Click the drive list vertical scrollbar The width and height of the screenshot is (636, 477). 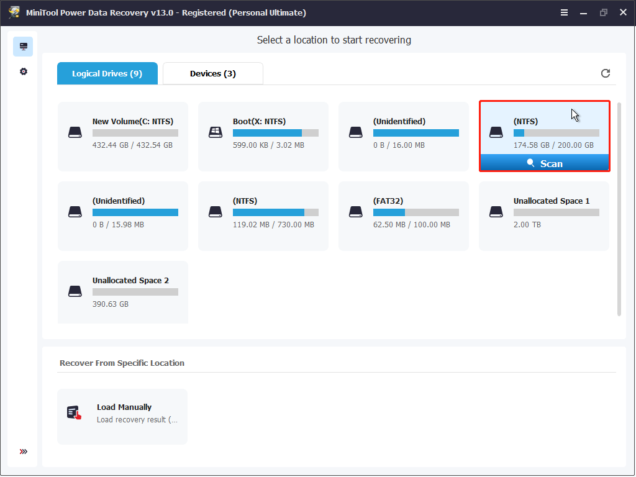click(x=619, y=209)
